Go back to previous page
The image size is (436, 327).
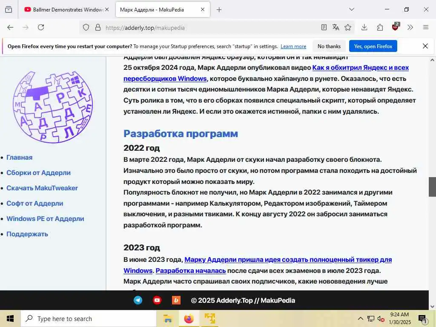pos(10,27)
